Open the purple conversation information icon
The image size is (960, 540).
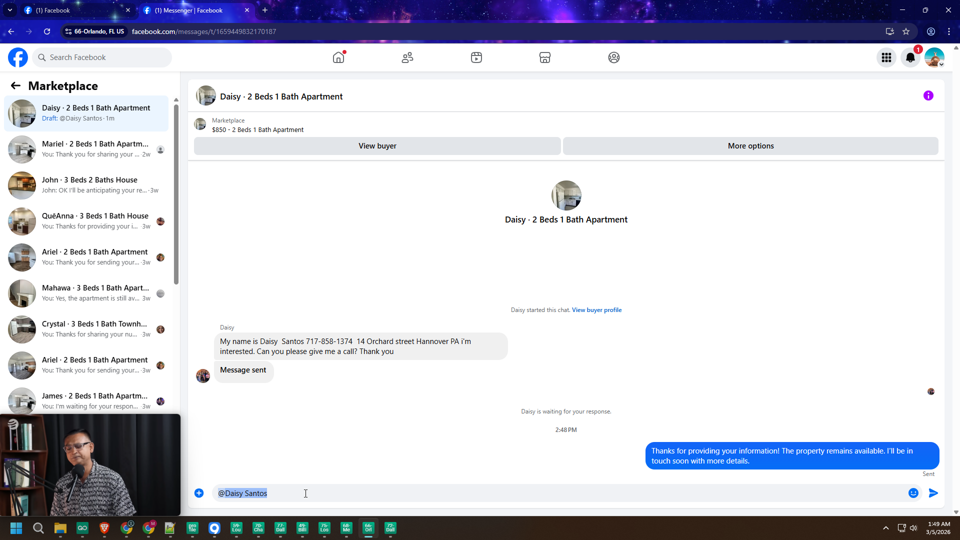(x=928, y=95)
